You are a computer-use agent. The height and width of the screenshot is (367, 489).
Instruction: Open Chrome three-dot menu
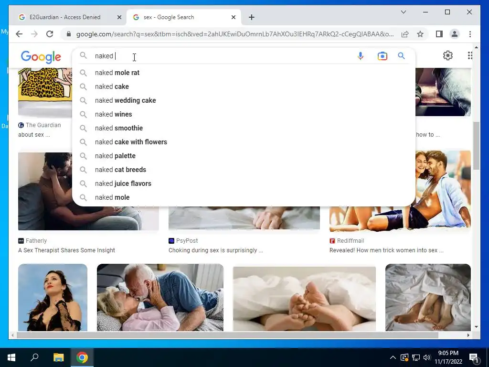(470, 34)
